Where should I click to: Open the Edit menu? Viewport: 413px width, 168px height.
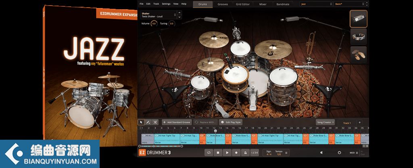148,4
